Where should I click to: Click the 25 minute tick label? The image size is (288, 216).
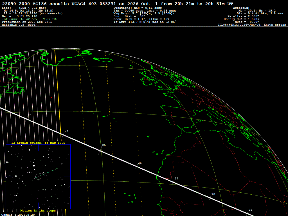(104, 145)
